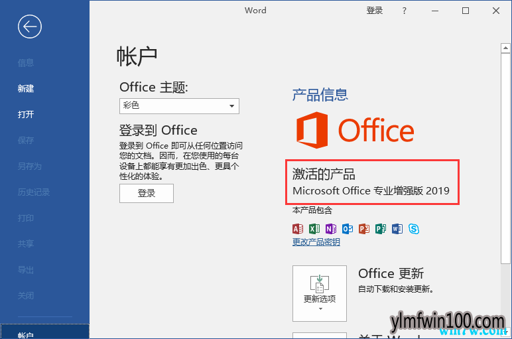The width and height of the screenshot is (512, 339).
Task: Select 打开 in the sidebar
Action: coord(26,114)
